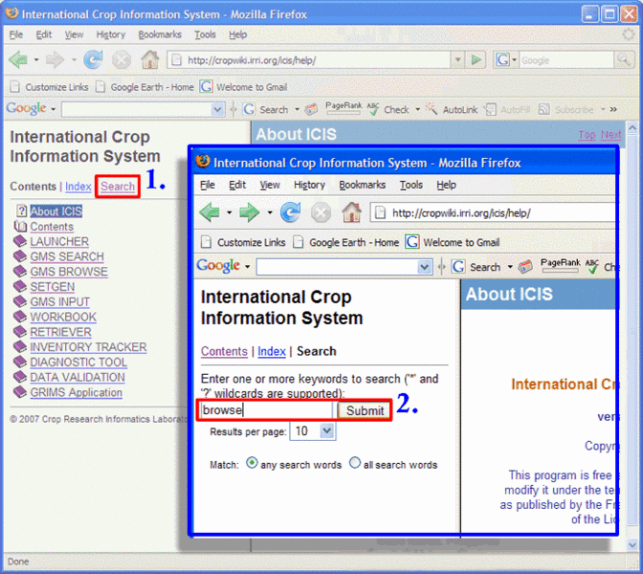Viewport: 643px width, 574px height.
Task: Click the Google search box in the outer navigation bar
Action: pos(565,60)
